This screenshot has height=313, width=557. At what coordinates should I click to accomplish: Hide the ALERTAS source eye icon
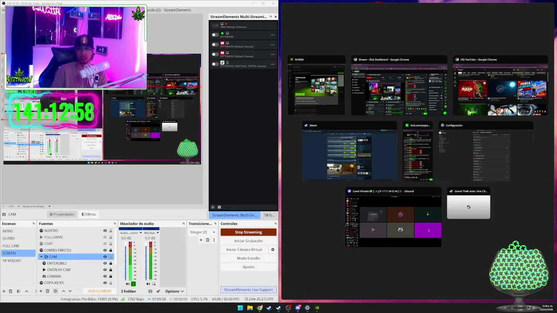105,231
